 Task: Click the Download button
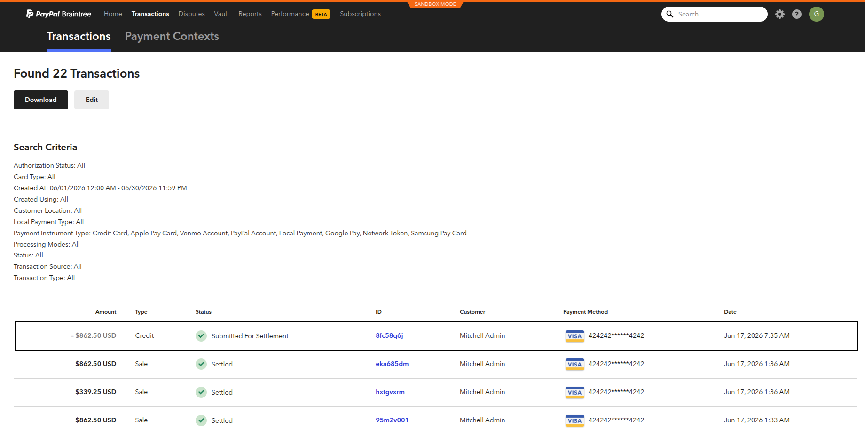pos(41,100)
